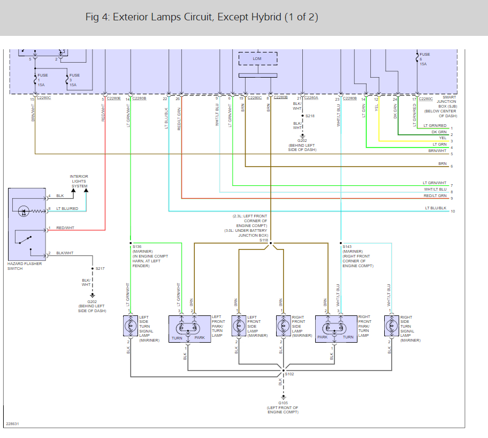Click the HAZARD FLASHER SWITCH label
The image size is (488, 438).
point(25,266)
